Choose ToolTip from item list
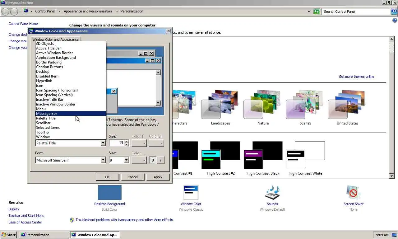 (71, 132)
